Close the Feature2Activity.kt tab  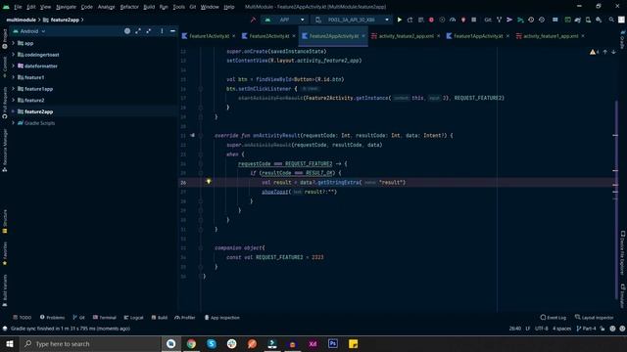294,36
